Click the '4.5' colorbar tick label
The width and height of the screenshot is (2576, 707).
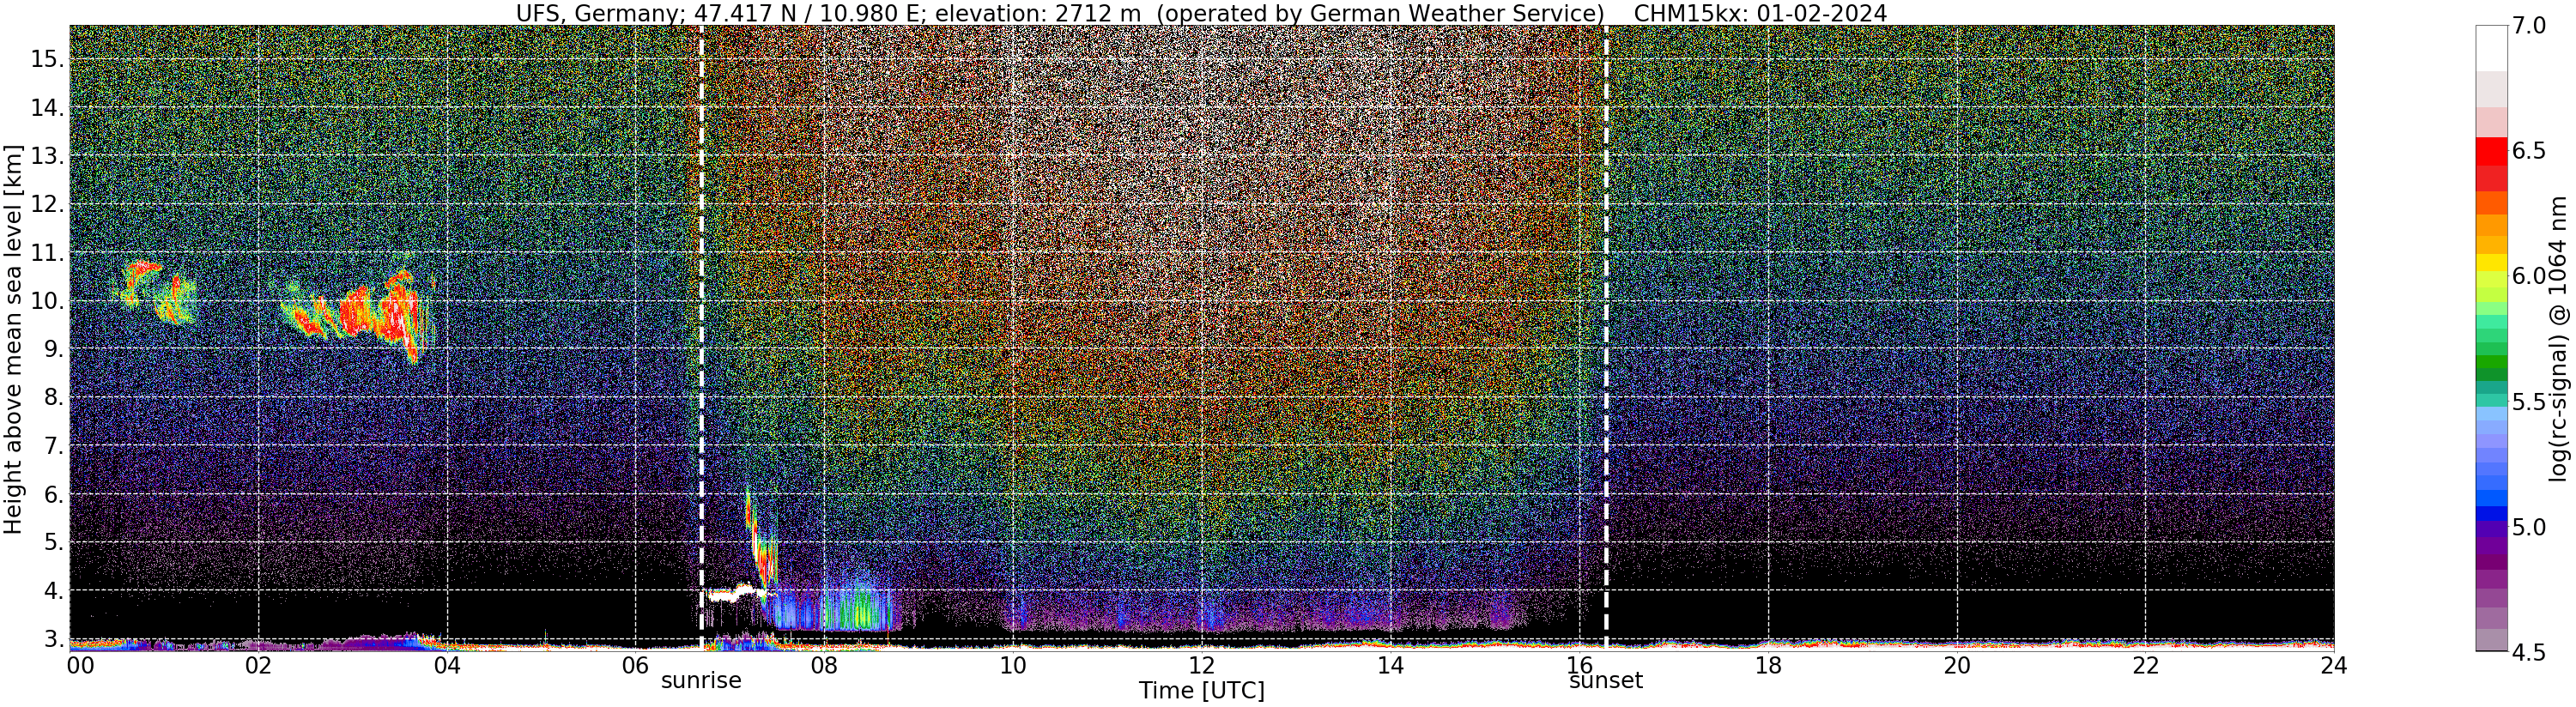coord(2529,652)
